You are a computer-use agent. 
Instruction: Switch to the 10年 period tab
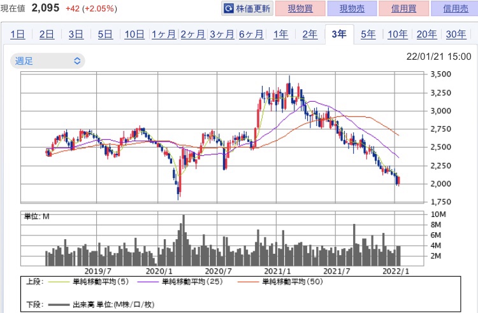397,34
